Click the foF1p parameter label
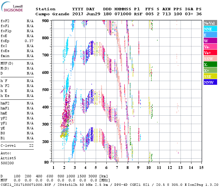 [6, 31]
